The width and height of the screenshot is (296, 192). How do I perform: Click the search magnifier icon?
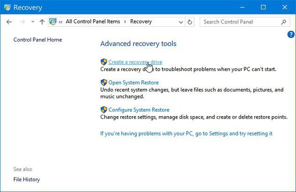click(x=283, y=22)
